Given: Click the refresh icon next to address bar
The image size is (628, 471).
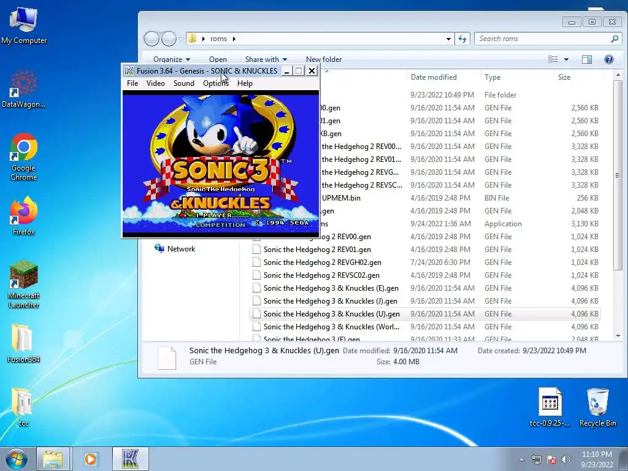Looking at the screenshot, I should 462,39.
